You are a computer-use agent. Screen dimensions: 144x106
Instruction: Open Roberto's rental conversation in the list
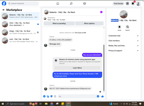coord(20,16)
